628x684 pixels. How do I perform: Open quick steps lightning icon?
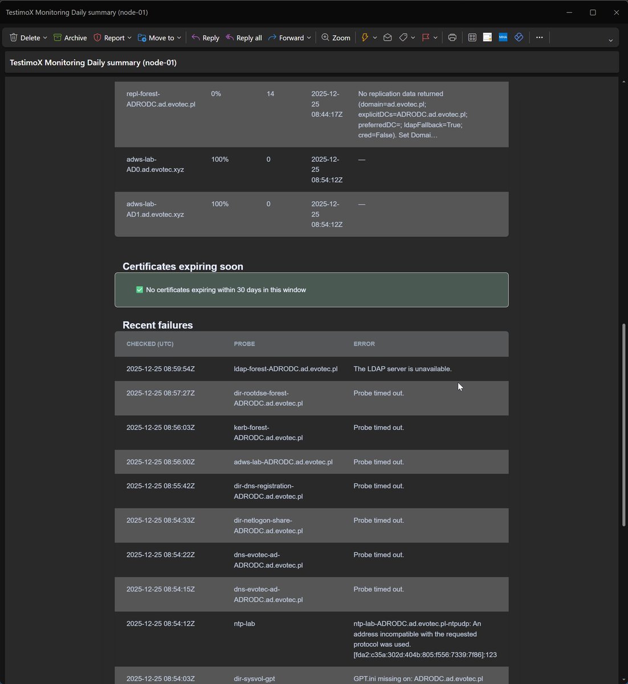tap(365, 38)
